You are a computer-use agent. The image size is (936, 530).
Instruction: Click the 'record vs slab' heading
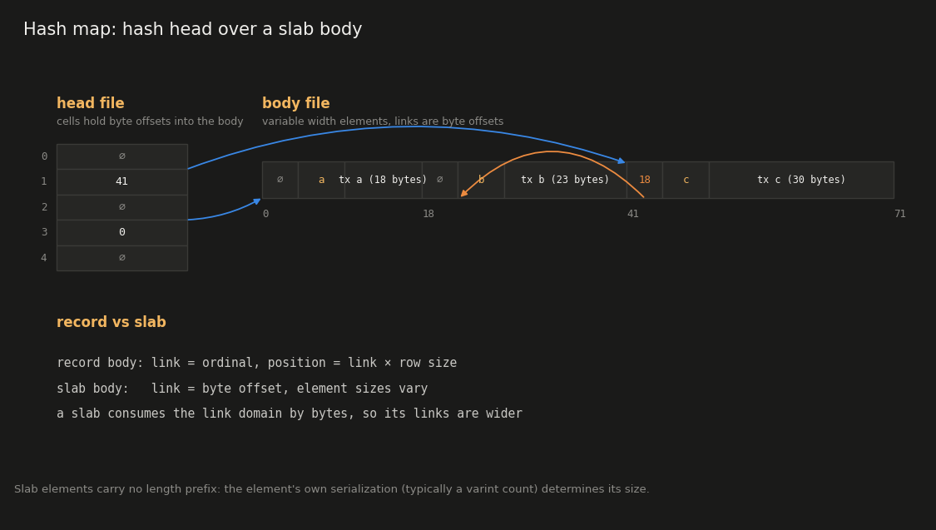pyautogui.click(x=111, y=322)
